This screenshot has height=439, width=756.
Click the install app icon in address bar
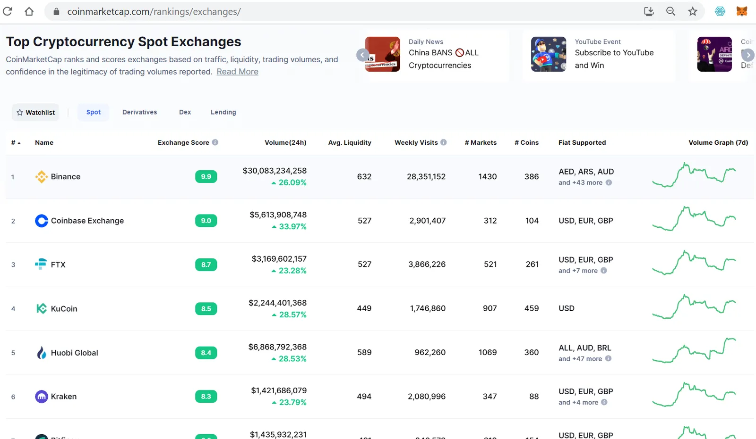point(649,11)
